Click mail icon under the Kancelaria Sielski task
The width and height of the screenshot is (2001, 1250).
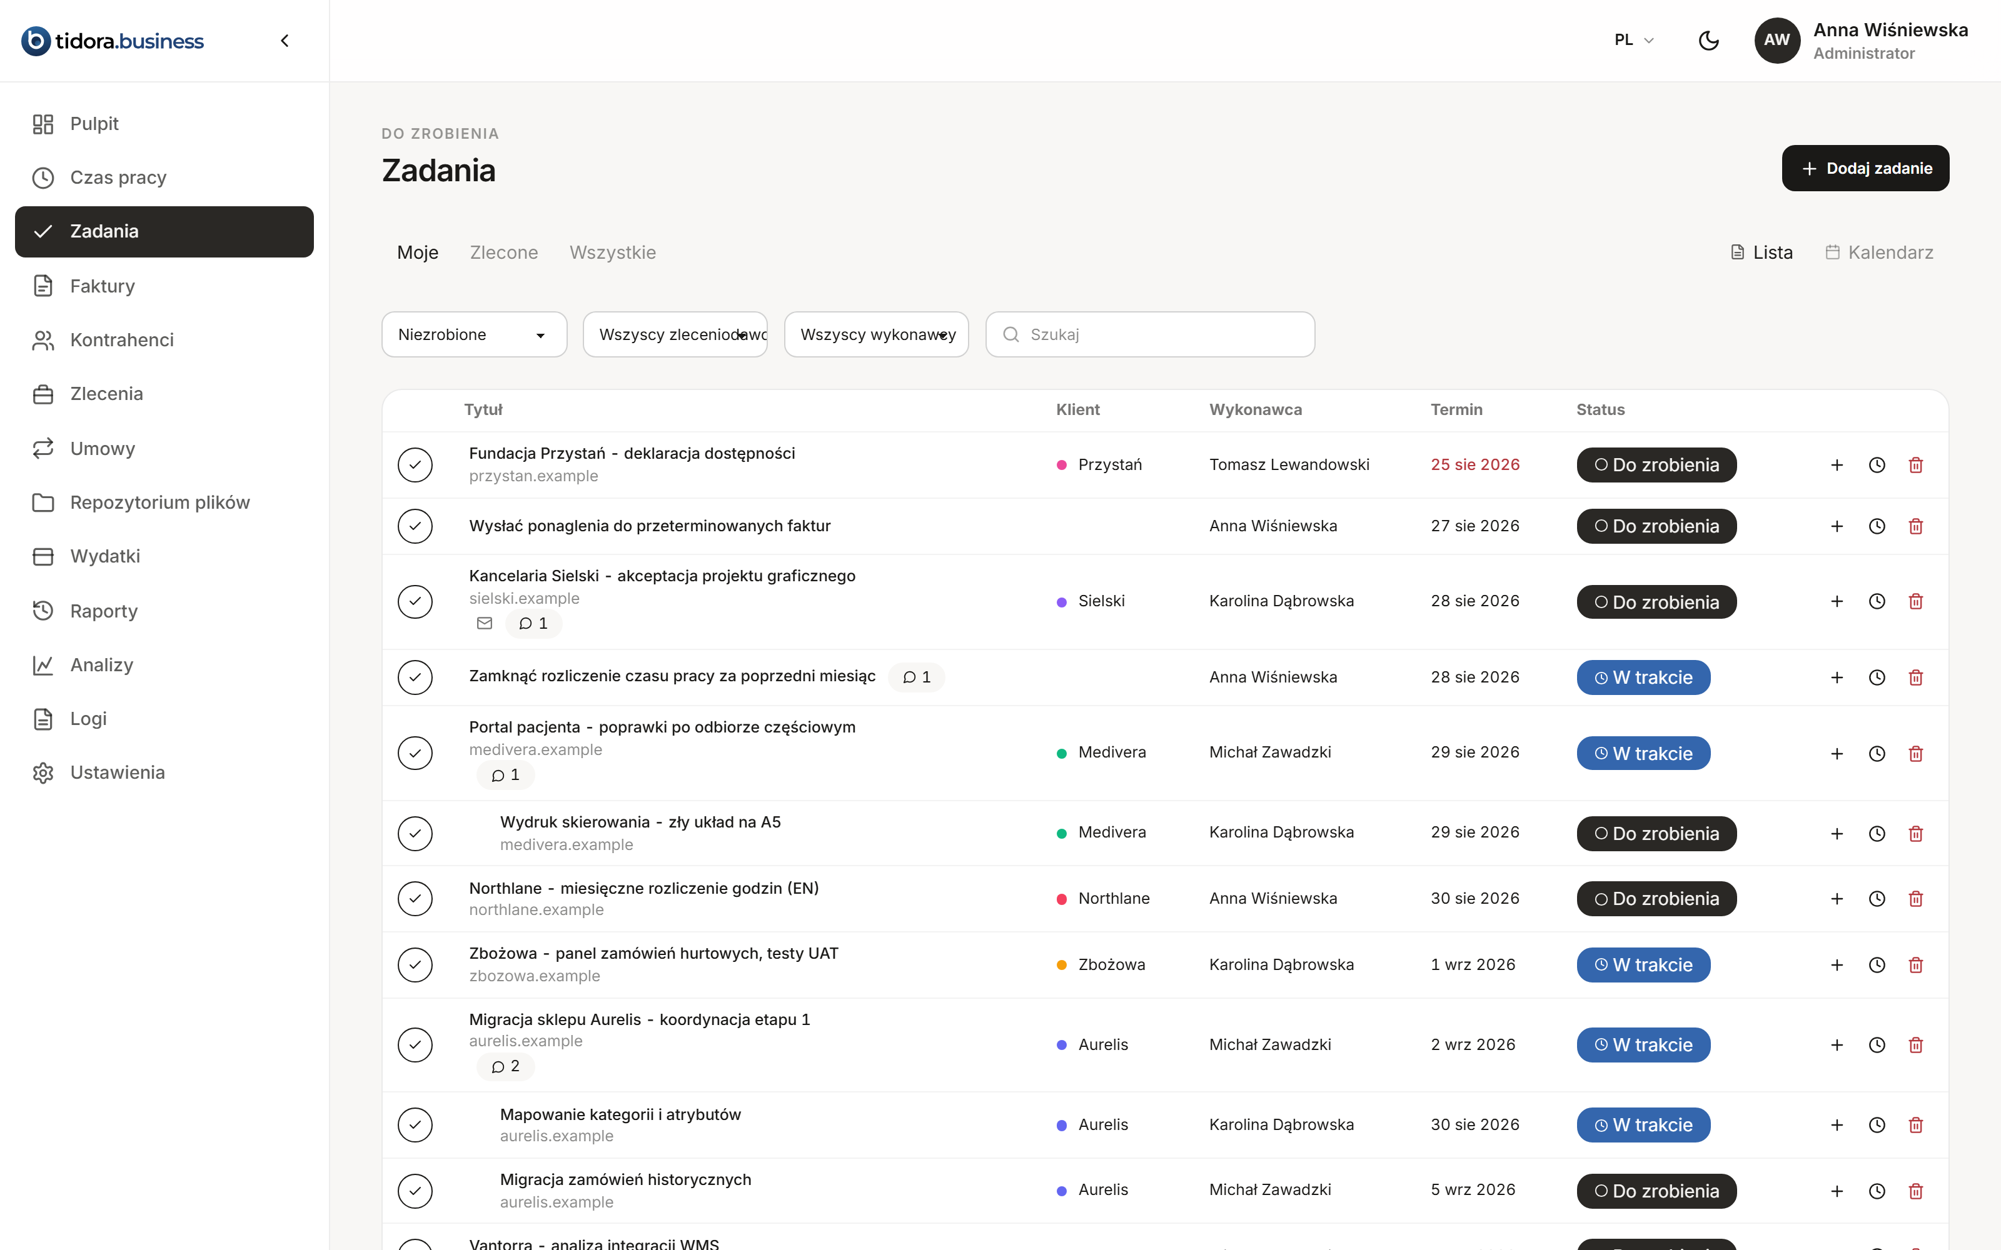pyautogui.click(x=485, y=623)
